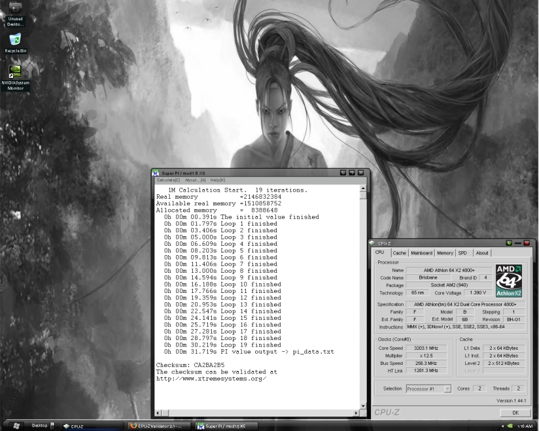Click the Level 2 cache value 2 x 512 KBytes
The image size is (539, 431).
coord(504,363)
